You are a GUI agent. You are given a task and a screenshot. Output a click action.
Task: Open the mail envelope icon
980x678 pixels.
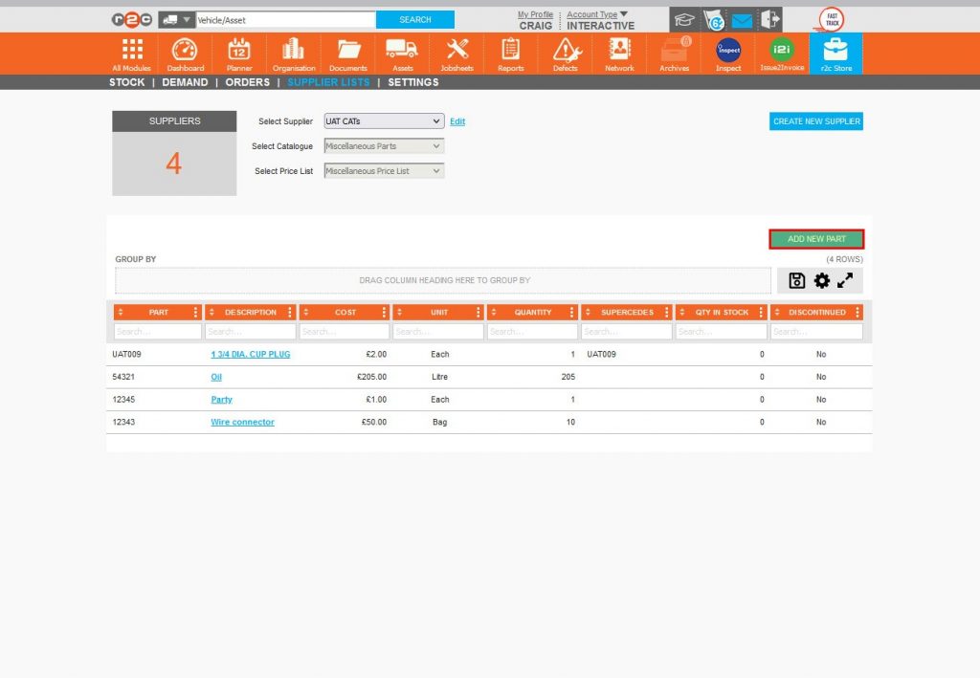[x=742, y=20]
